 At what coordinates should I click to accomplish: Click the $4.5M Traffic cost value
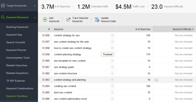tap(123, 7)
